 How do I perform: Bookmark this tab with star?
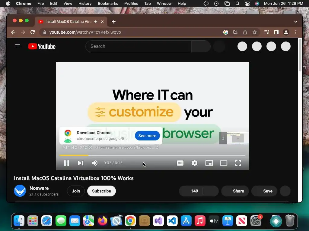coord(255,32)
